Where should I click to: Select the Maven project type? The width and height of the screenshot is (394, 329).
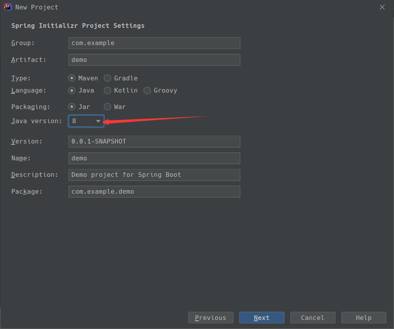(72, 78)
